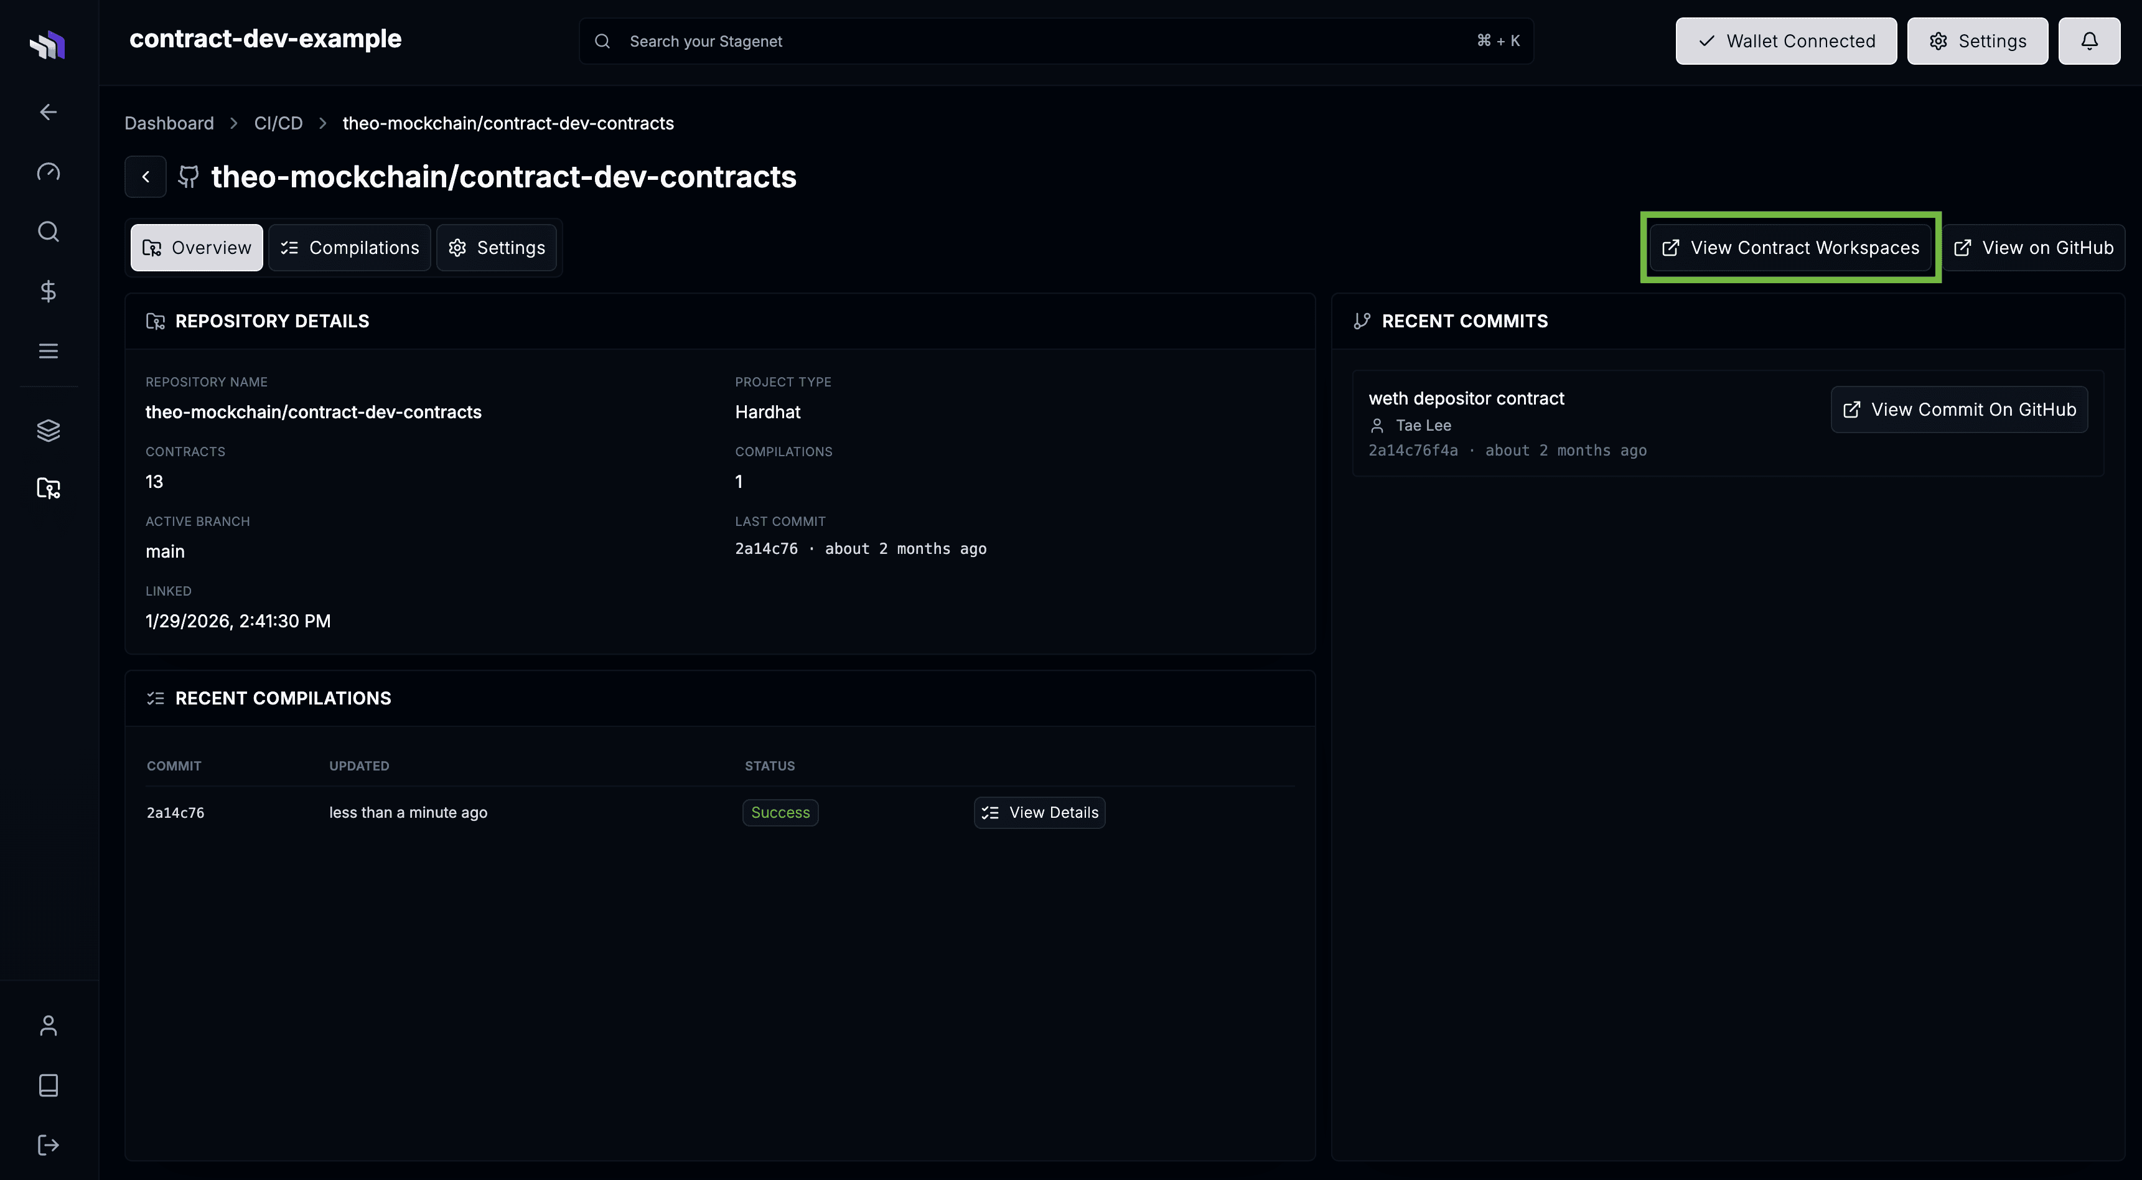Open notifications bell icon
Image resolution: width=2142 pixels, height=1180 pixels.
pos(2088,40)
